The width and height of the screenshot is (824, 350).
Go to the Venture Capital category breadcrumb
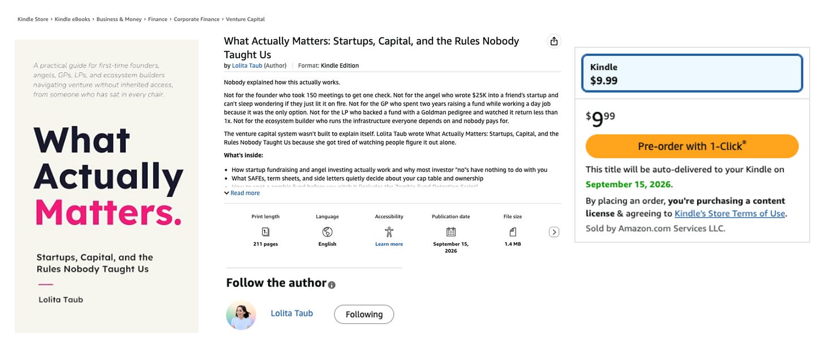coord(245,19)
